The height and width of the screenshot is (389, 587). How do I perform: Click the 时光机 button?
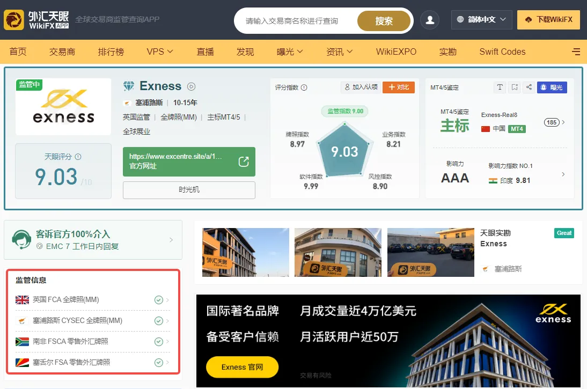point(189,190)
